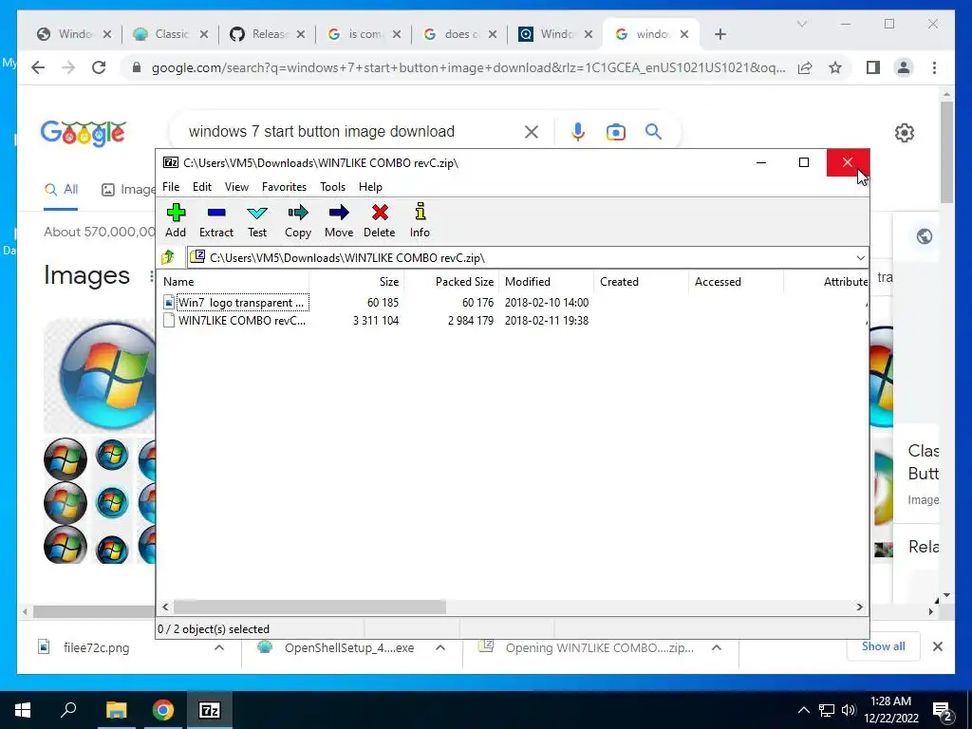Open archive Info with the Info icon
Image resolution: width=972 pixels, height=729 pixels.
[x=420, y=220]
